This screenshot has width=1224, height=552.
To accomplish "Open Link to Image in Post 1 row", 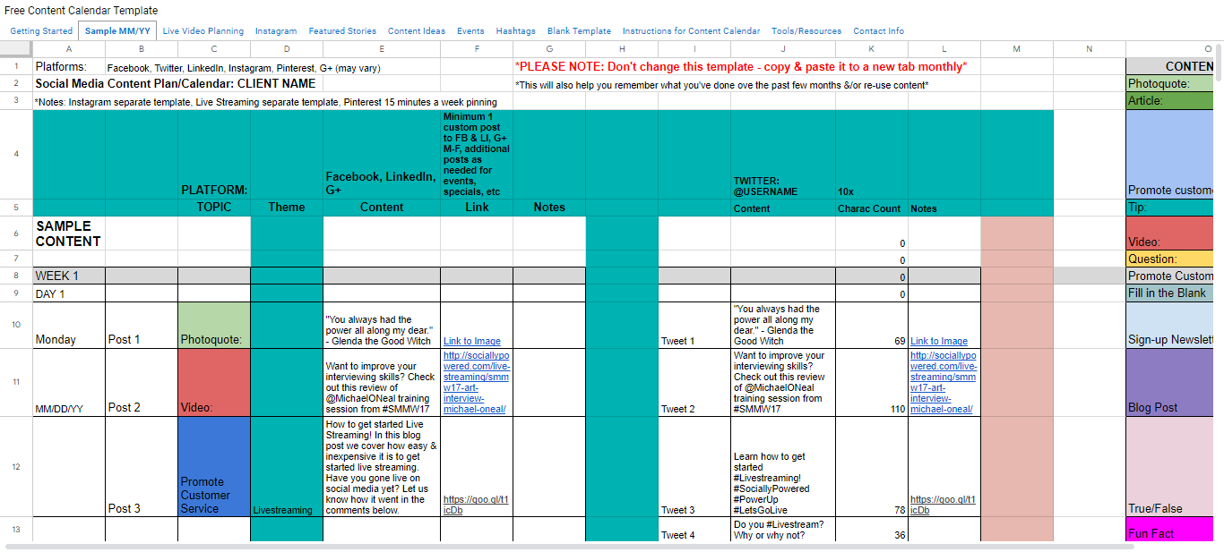I will (472, 341).
